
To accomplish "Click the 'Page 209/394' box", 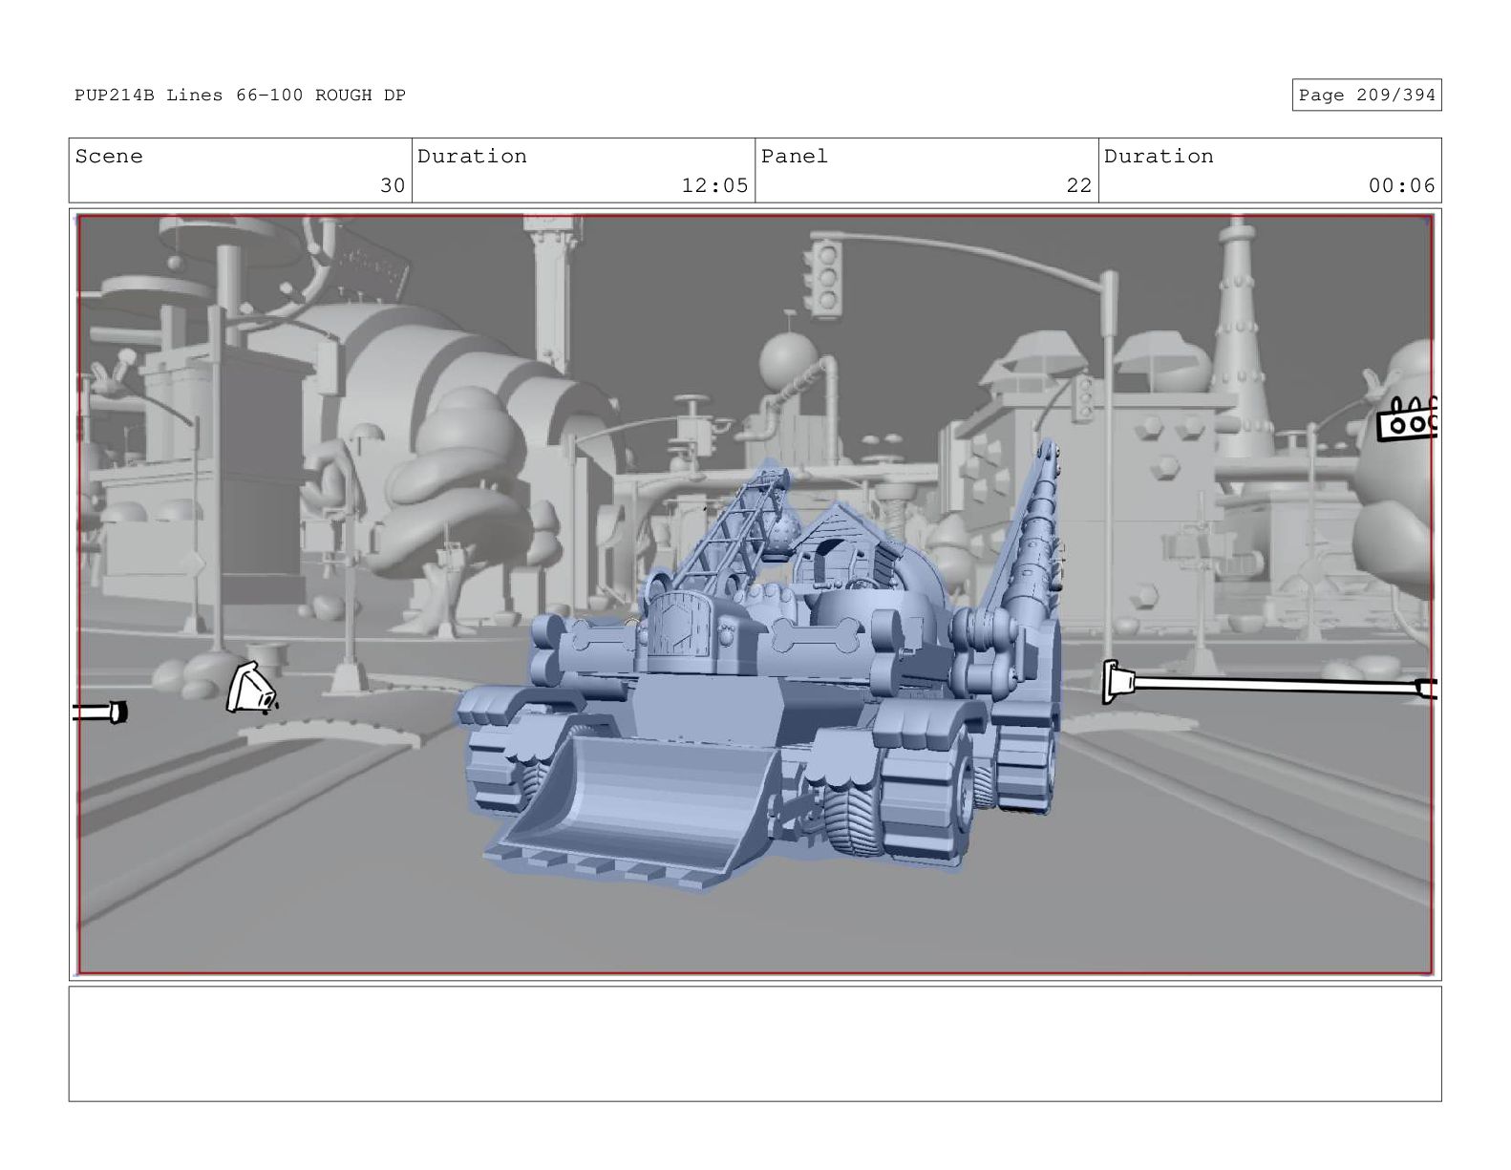I will coord(1366,95).
